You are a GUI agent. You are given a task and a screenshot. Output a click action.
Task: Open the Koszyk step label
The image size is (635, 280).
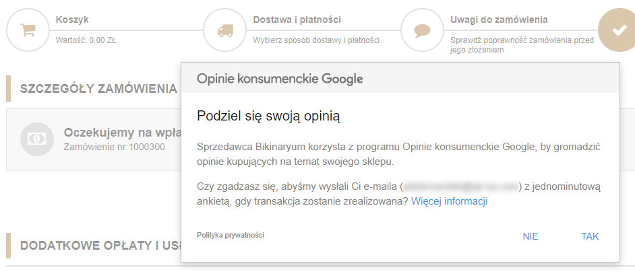72,20
